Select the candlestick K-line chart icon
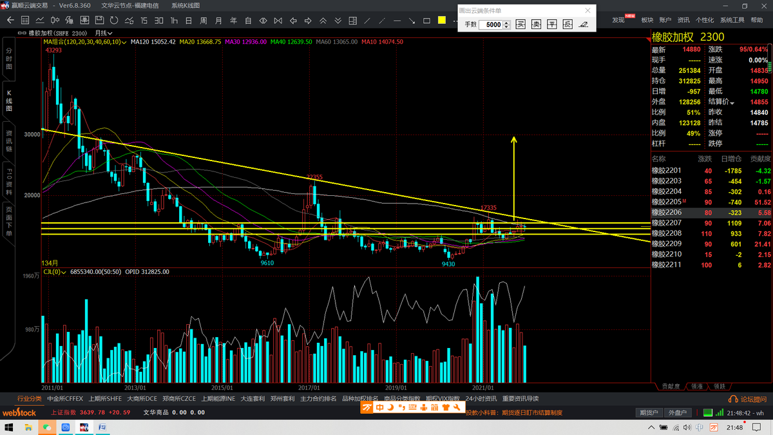 coord(55,21)
